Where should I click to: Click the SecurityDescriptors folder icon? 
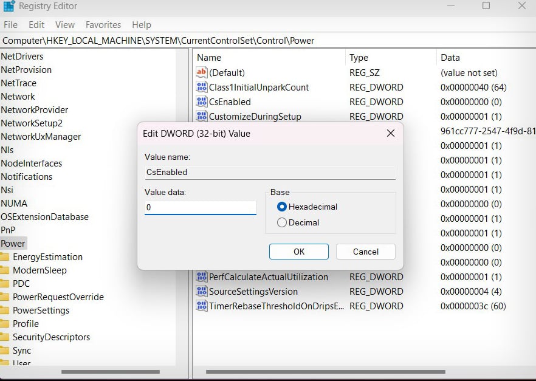(x=4, y=337)
